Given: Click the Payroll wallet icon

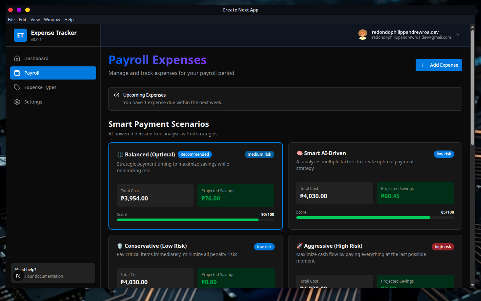Looking at the screenshot, I should tap(17, 73).
